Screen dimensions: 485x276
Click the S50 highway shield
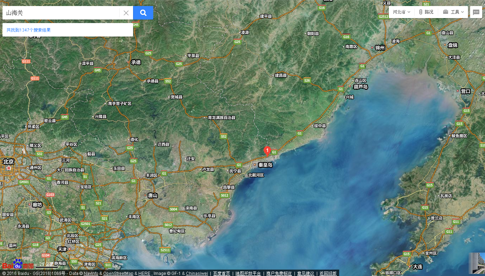(x=74, y=261)
